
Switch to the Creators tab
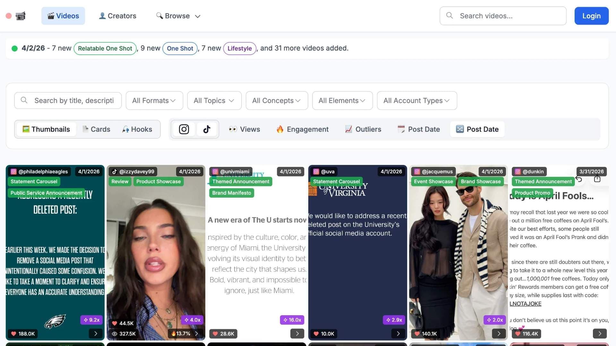click(x=117, y=16)
